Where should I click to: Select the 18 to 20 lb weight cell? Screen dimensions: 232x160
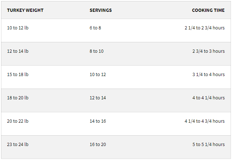tap(18, 98)
